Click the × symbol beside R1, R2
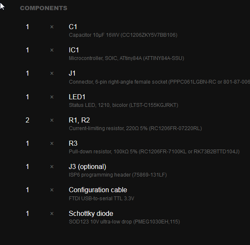Image resolution: width=250 pixels, height=245 pixels. click(x=52, y=120)
